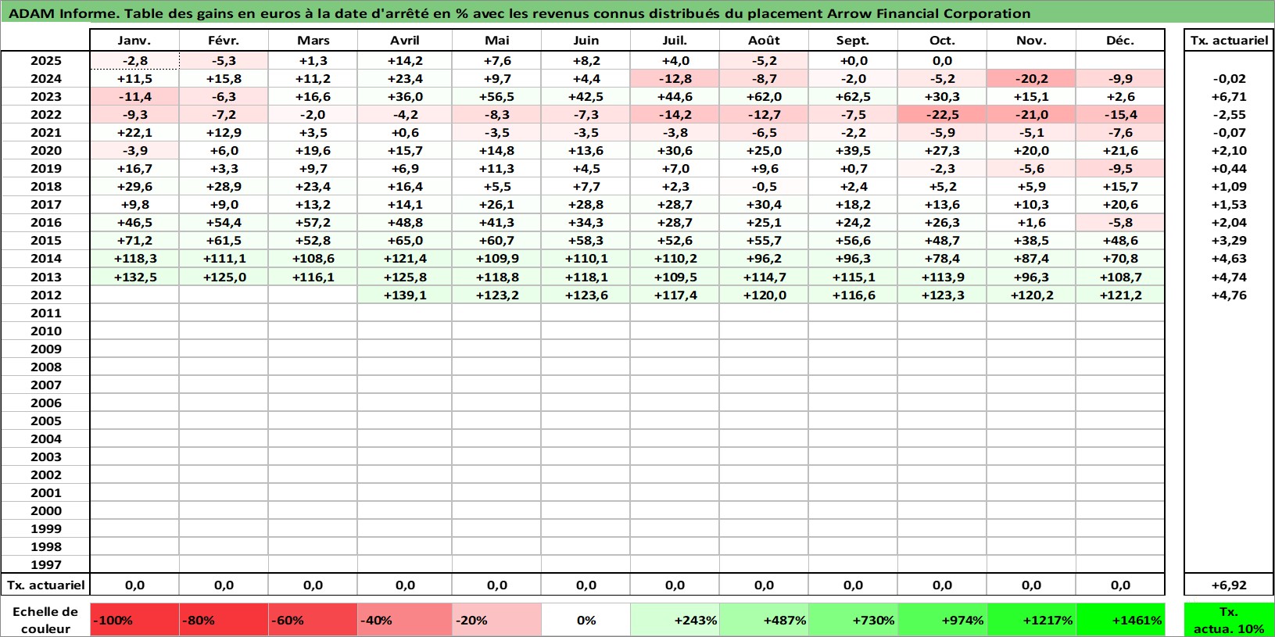Select the 'Avril' column header
The image size is (1275, 637).
pyautogui.click(x=404, y=41)
